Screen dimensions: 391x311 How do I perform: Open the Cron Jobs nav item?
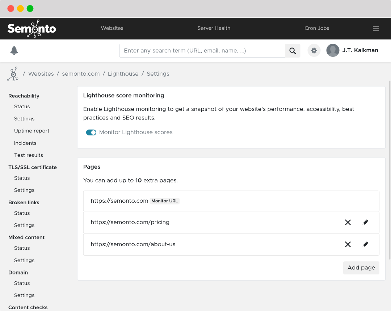coord(317,28)
